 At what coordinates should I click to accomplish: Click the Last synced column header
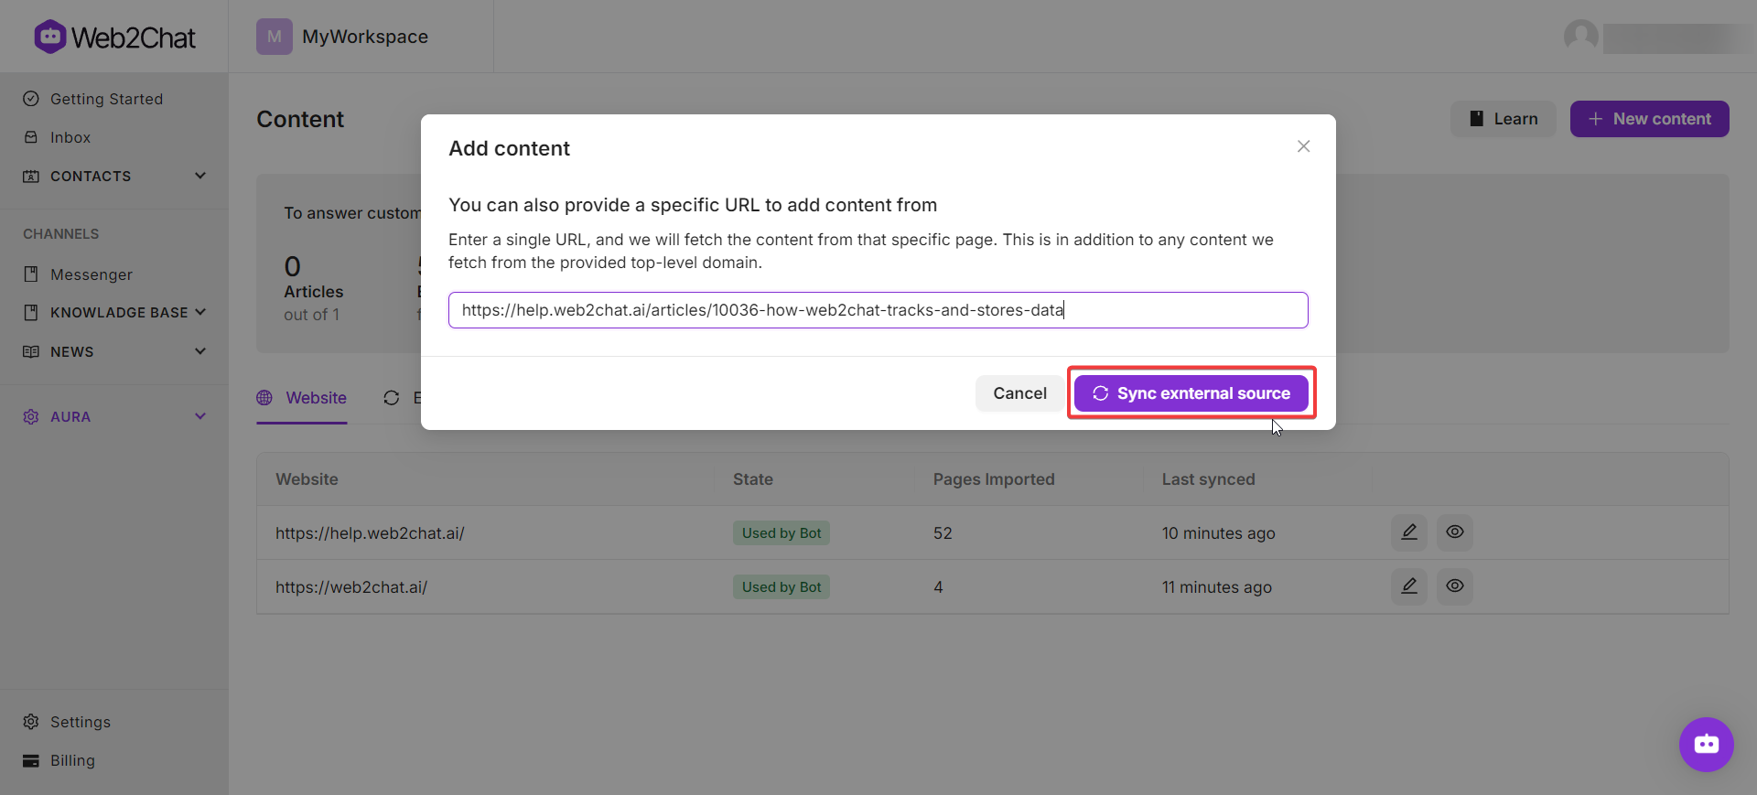(1208, 479)
